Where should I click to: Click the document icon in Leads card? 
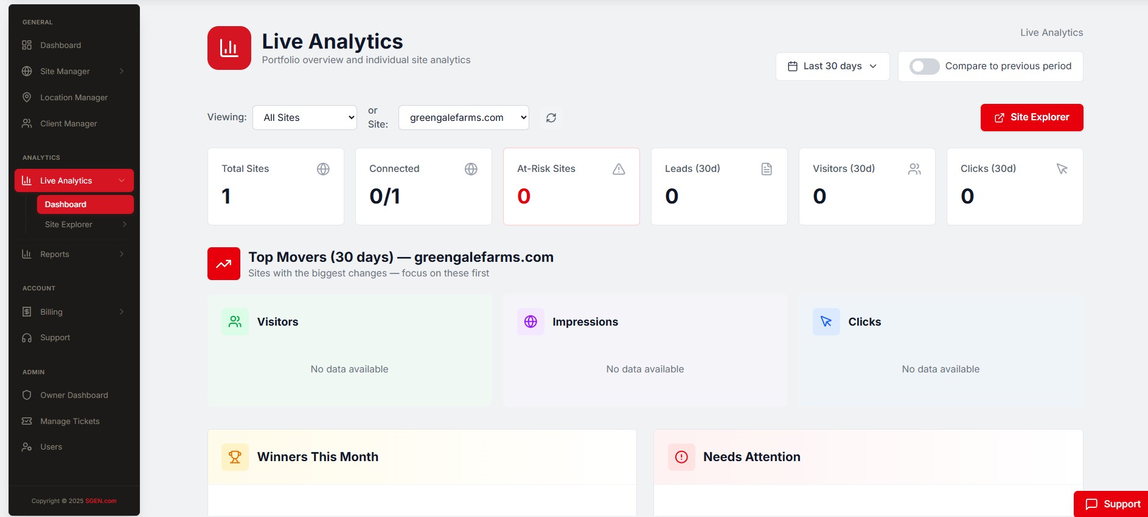click(x=767, y=169)
